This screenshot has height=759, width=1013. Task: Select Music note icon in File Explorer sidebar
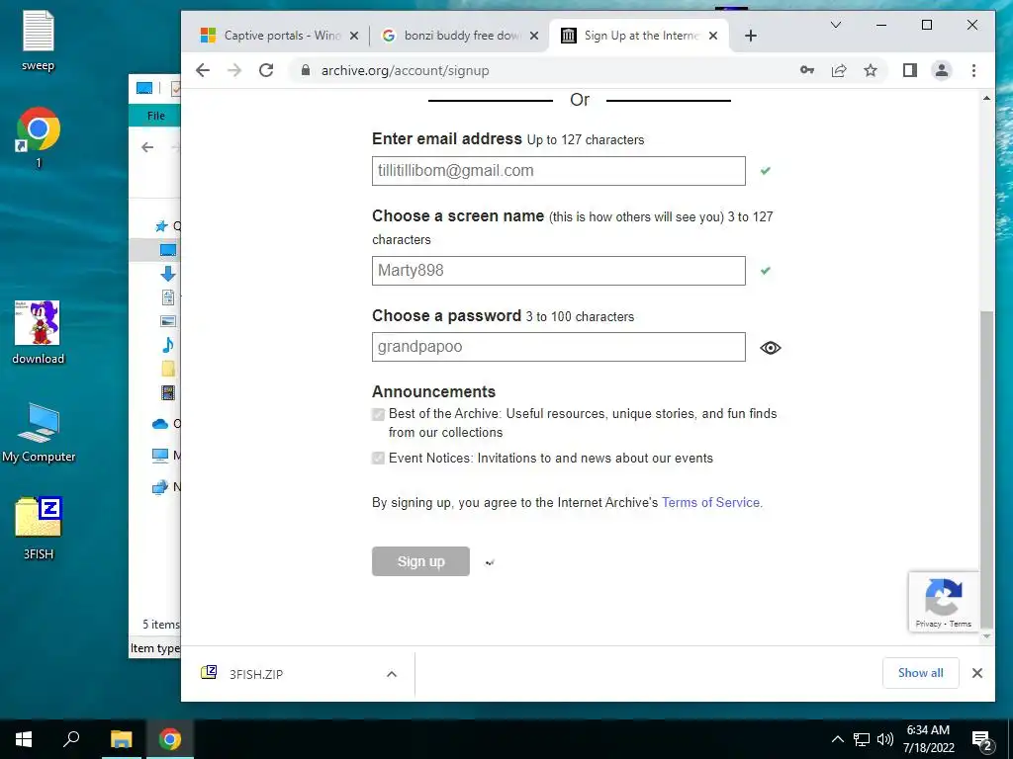[168, 345]
